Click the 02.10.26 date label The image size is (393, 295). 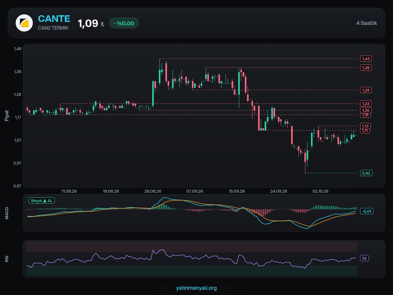(321, 191)
